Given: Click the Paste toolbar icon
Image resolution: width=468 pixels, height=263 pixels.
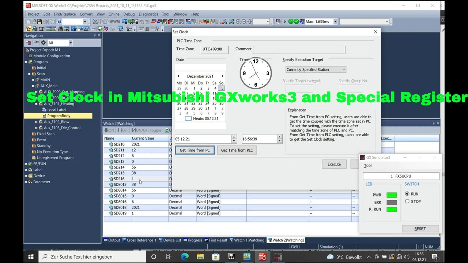Looking at the screenshot, I should pos(106,22).
